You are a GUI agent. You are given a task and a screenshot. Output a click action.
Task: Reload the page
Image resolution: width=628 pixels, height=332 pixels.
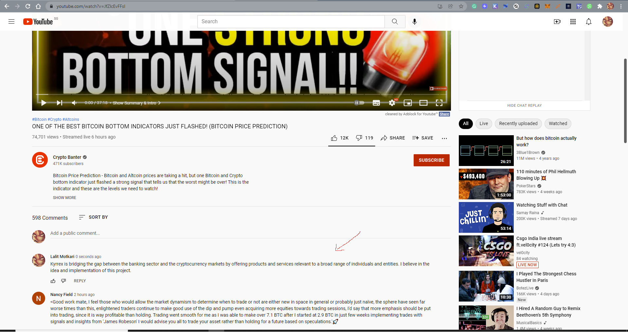(x=28, y=6)
